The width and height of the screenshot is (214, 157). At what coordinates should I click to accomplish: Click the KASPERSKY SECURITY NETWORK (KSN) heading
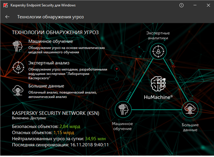click(x=56, y=113)
